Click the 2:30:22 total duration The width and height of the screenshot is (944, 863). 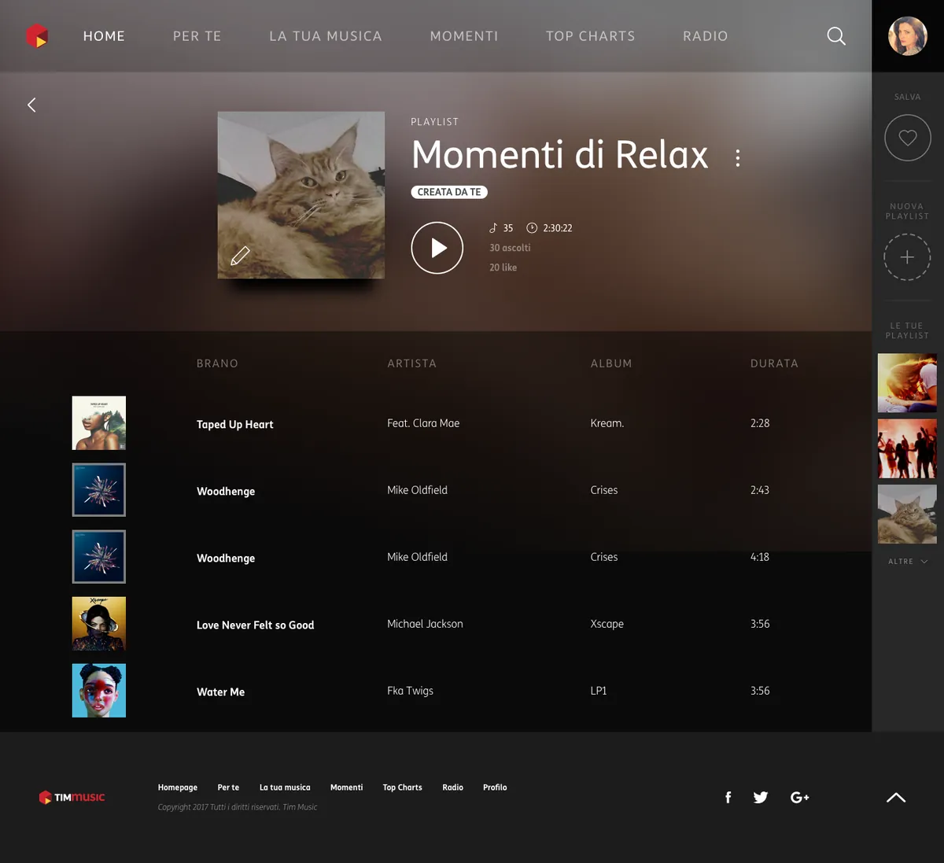[x=558, y=228]
